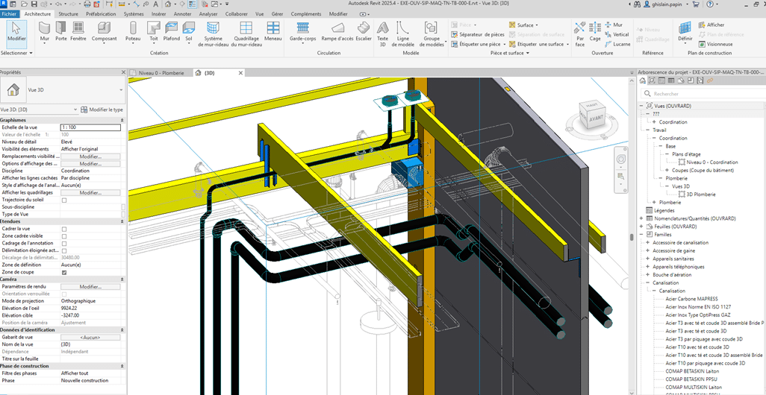766x395 pixels.
Task: Select the Escalier stair tool
Action: [364, 31]
